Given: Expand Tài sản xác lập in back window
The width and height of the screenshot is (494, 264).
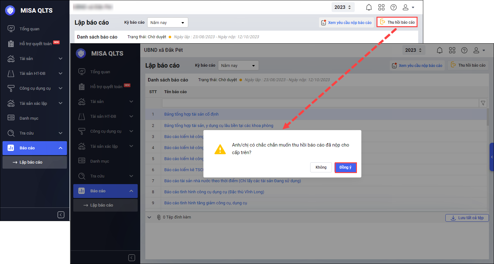Looking at the screenshot, I should tap(35, 103).
